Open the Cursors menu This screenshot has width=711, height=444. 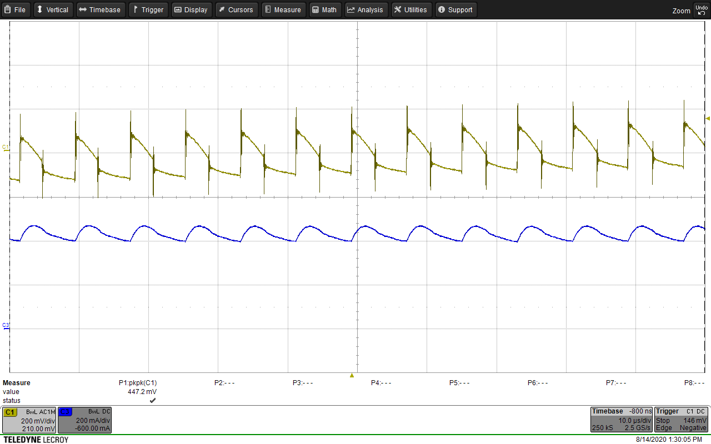236,9
